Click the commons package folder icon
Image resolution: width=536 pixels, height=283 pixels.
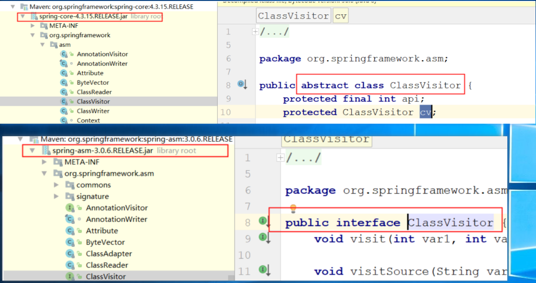pyautogui.click(x=70, y=185)
